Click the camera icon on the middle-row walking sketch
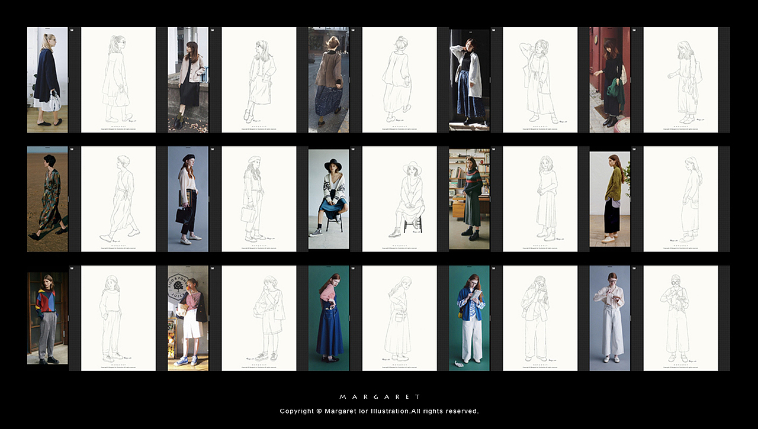 72,149
